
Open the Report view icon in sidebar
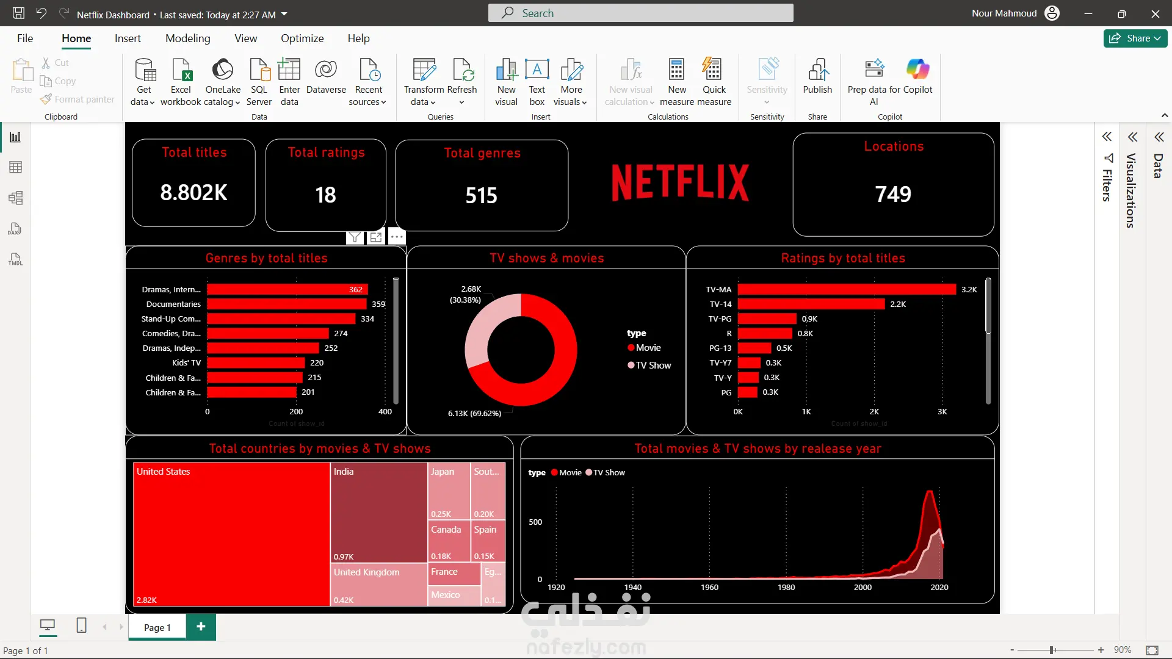click(15, 137)
